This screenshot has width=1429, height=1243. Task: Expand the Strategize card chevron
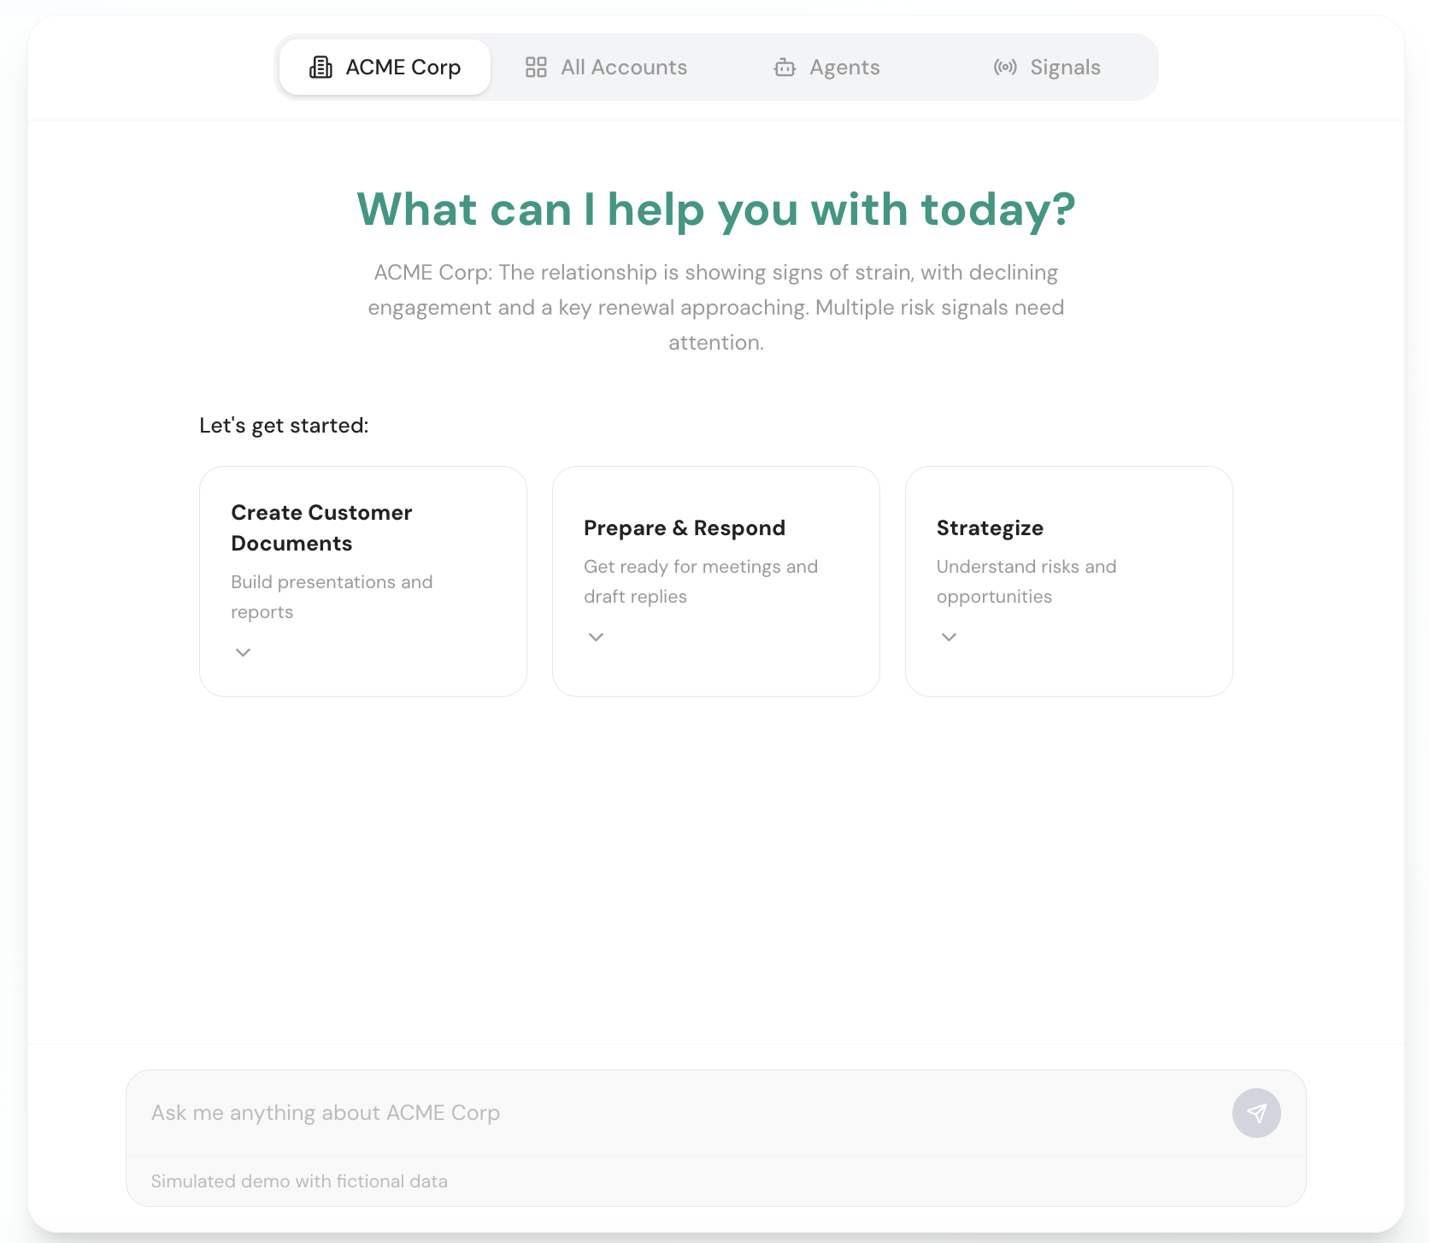click(x=949, y=637)
